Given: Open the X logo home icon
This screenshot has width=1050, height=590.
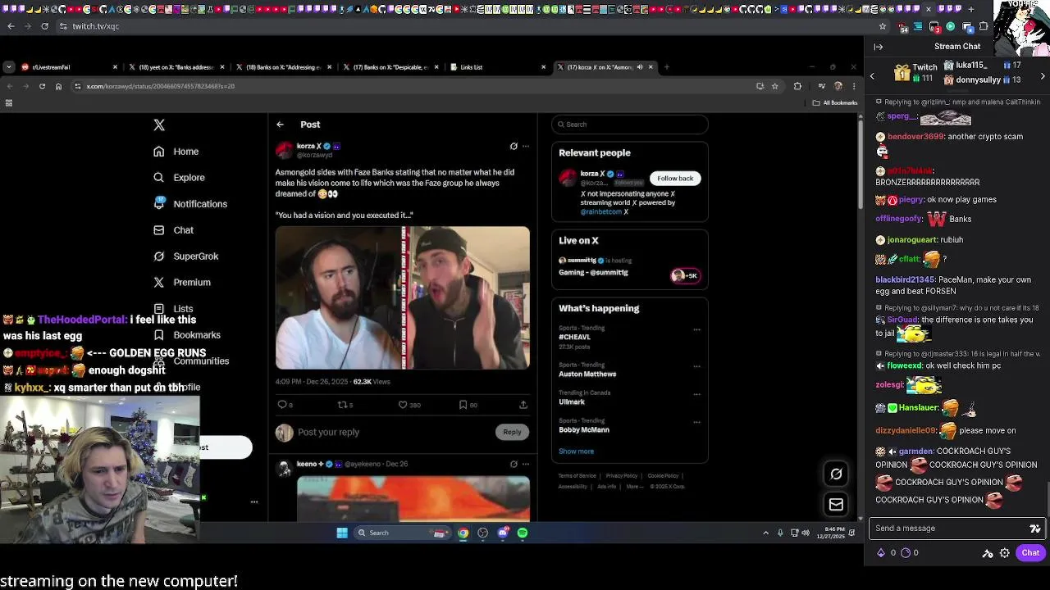Looking at the screenshot, I should tap(159, 125).
